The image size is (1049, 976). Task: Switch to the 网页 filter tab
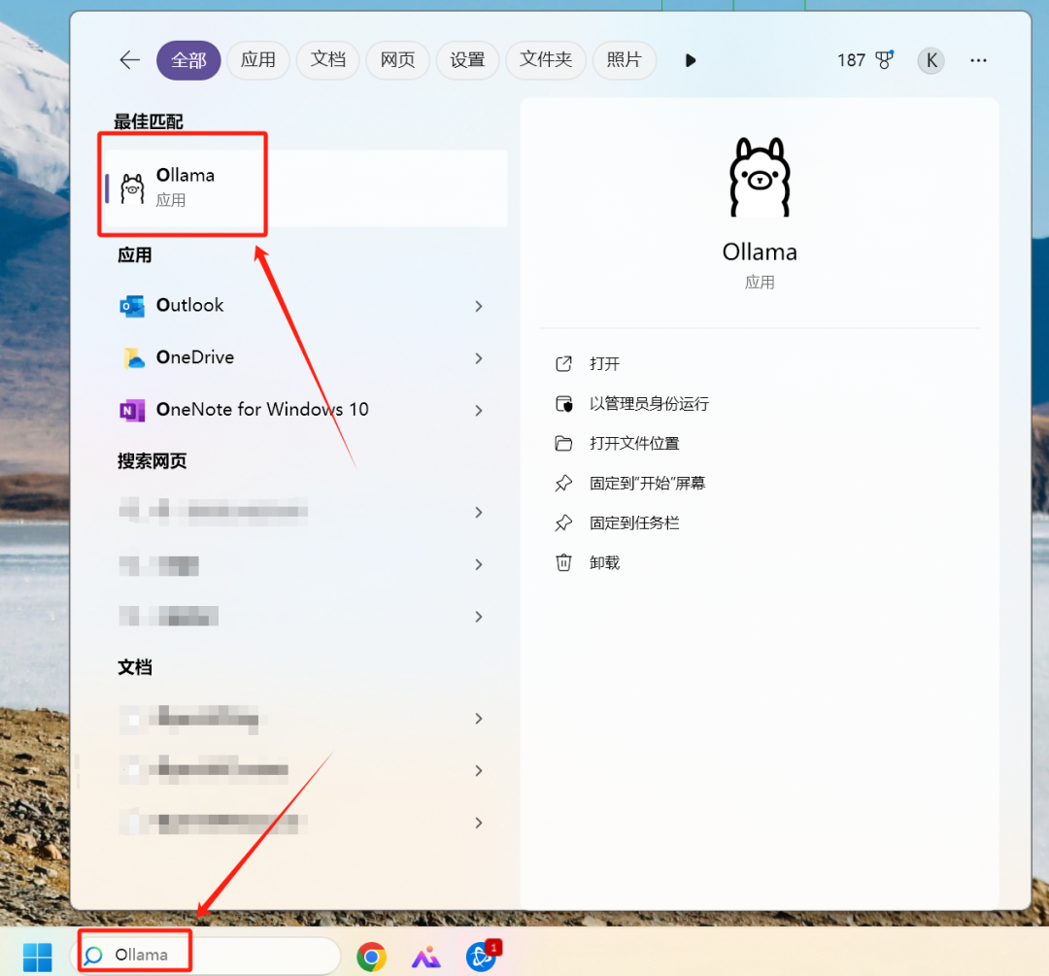click(x=397, y=60)
